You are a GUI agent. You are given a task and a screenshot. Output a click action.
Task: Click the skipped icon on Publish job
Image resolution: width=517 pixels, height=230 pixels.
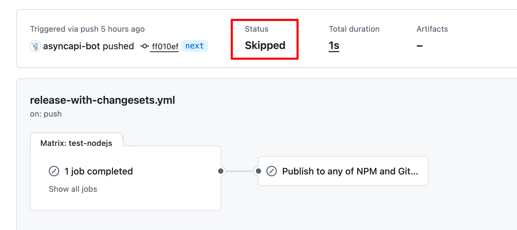[x=272, y=171]
